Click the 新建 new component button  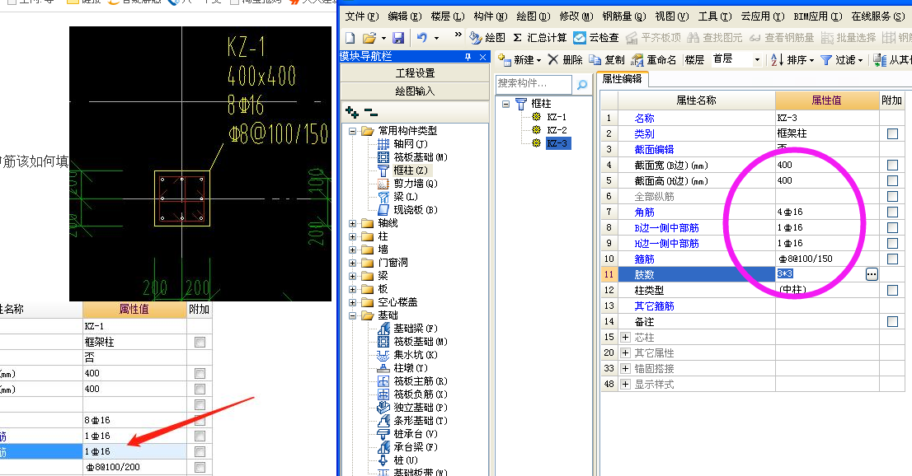coord(519,60)
